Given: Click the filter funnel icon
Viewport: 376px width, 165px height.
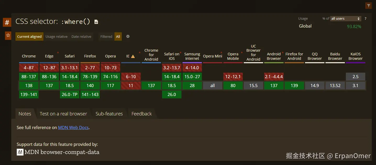Looking at the screenshot, I should pos(368,6).
